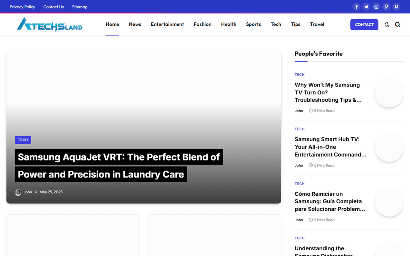The image size is (410, 256).
Task: Open the Instagram social icon
Action: [376, 7]
